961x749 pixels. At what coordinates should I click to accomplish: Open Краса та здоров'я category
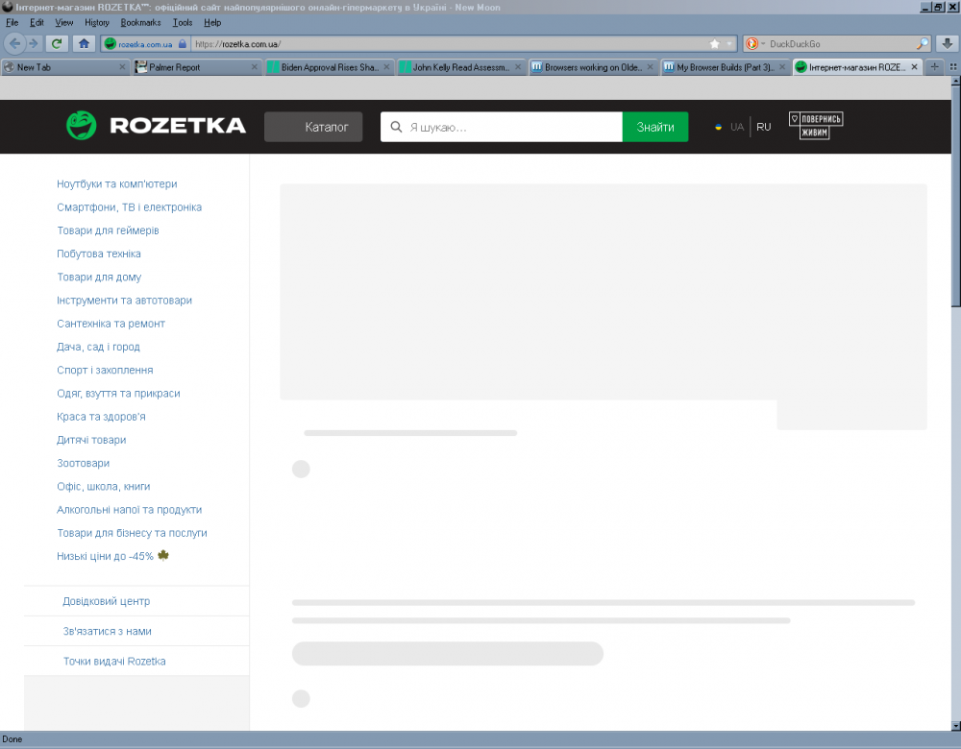[x=101, y=417]
